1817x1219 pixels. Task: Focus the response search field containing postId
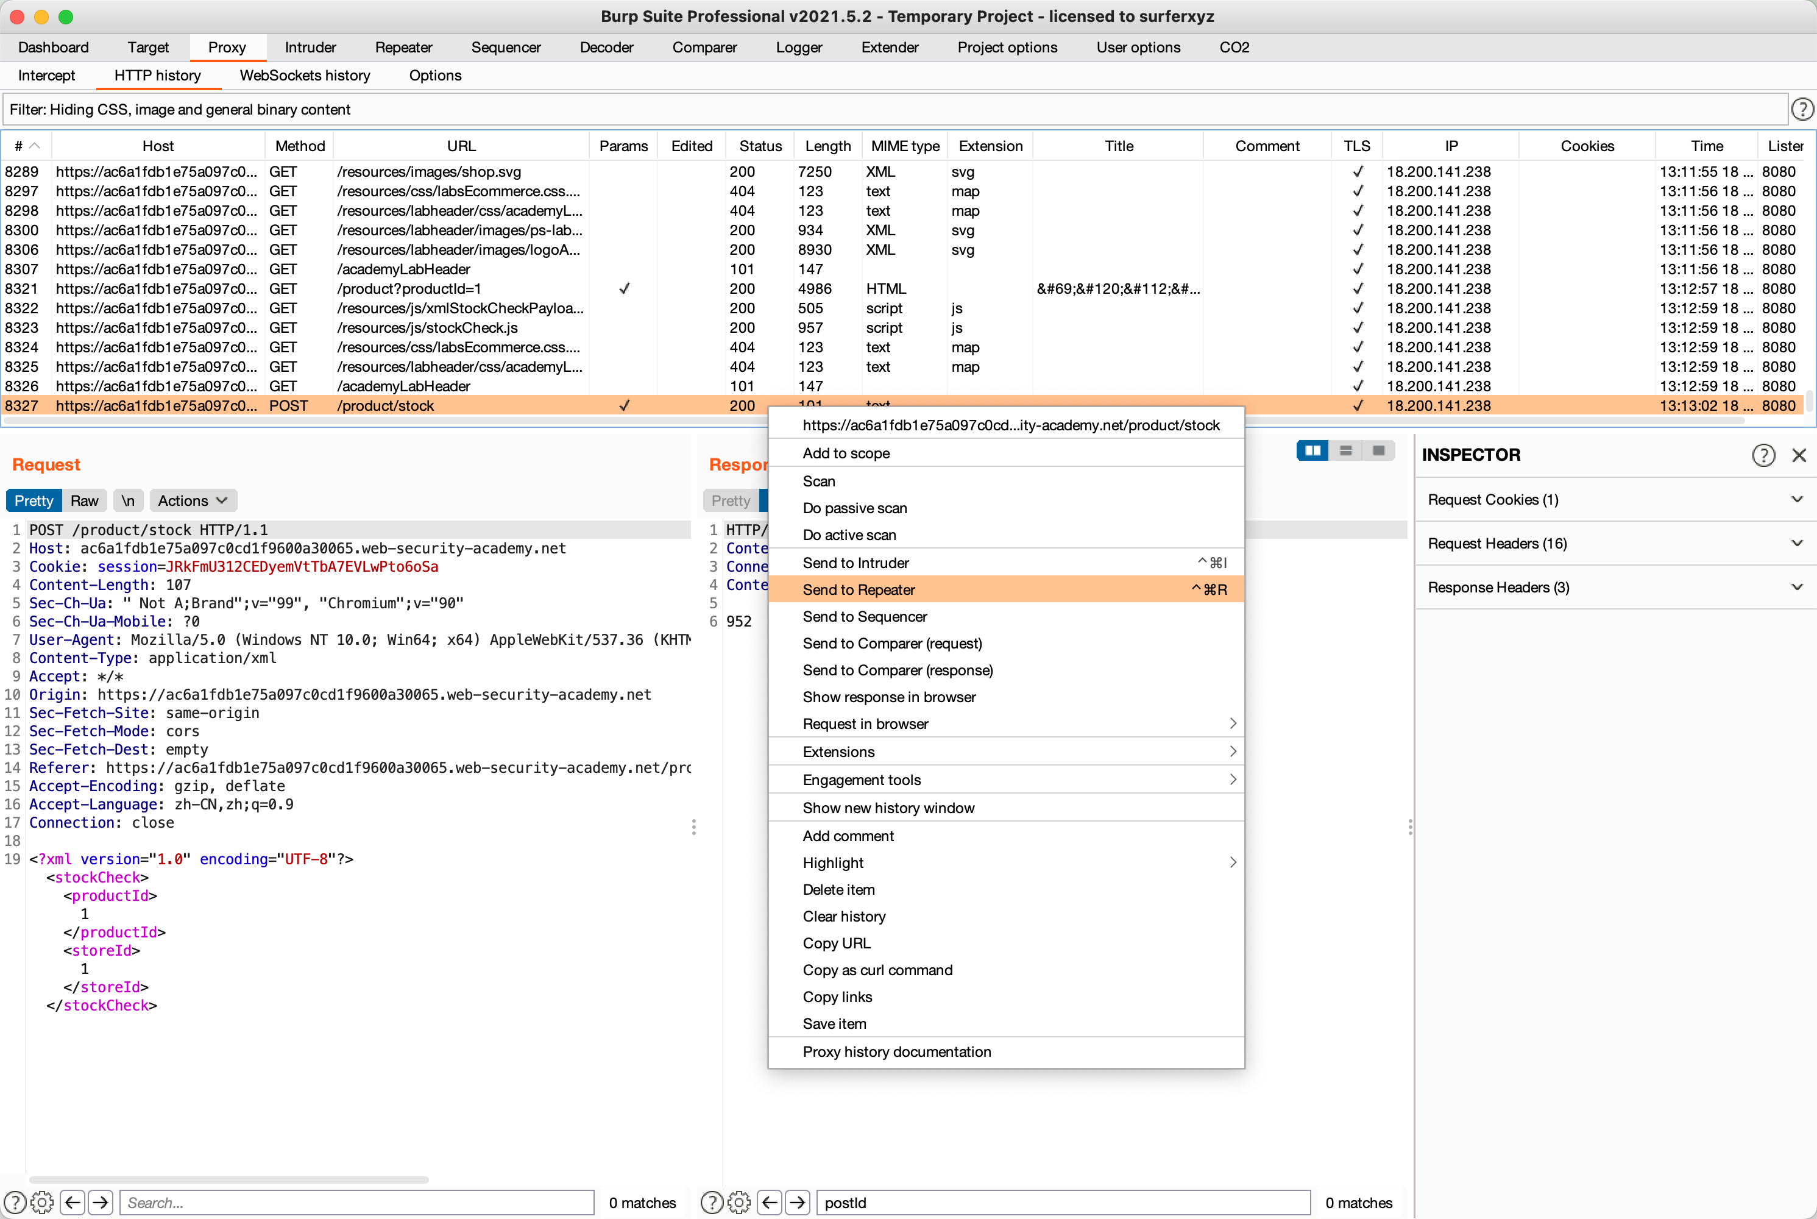1063,1203
